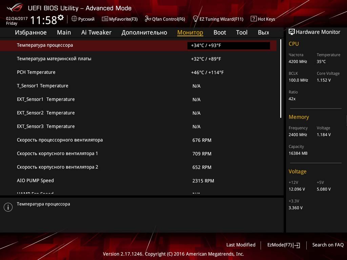Click the 676 RPM CPU fan value
Screen dimensions: 347x260
(x=202, y=140)
